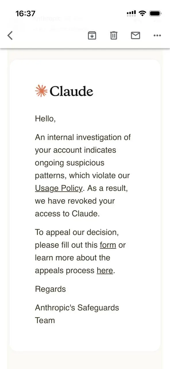The image size is (170, 369).
Task: Tap the faded Anthropic sender name
Action: [47, 19]
